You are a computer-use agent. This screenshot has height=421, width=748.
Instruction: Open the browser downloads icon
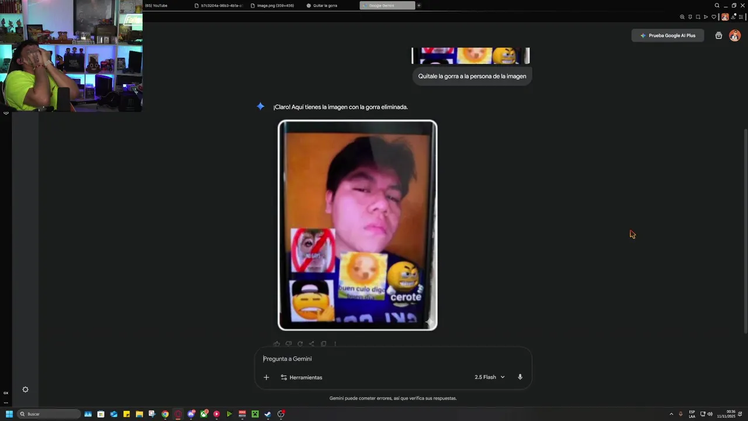coord(733,17)
